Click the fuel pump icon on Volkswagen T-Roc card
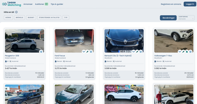This screenshot has width=197, height=104. [x=155, y=61]
